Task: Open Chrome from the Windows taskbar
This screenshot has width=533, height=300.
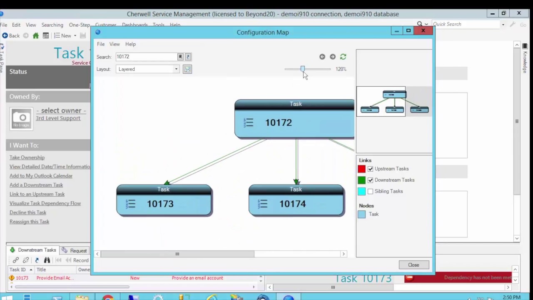Action: [108, 297]
